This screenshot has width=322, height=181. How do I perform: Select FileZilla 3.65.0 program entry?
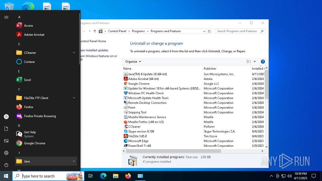click(137, 136)
